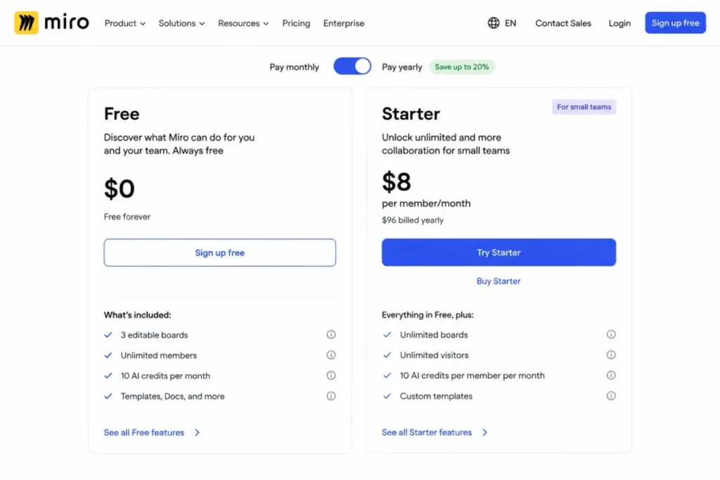Select the Pay yearly label
This screenshot has width=720, height=480.
point(401,67)
